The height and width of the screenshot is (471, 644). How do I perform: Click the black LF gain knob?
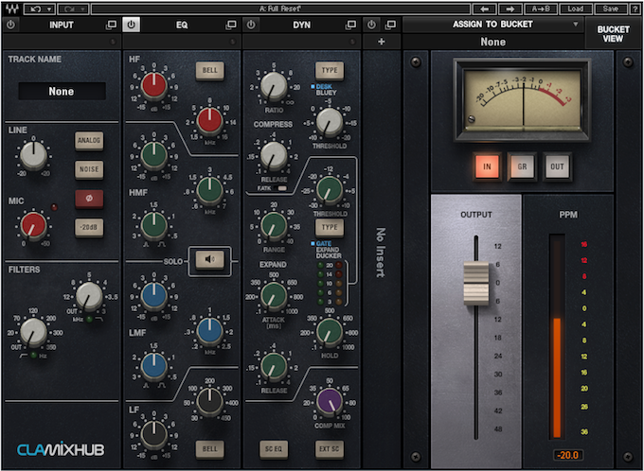[154, 434]
